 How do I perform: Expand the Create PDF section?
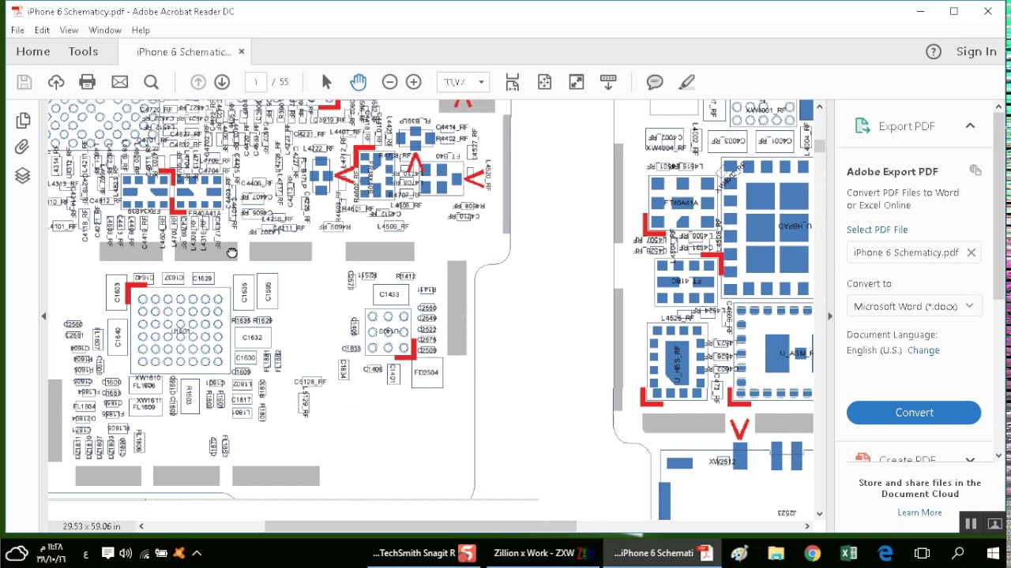970,459
